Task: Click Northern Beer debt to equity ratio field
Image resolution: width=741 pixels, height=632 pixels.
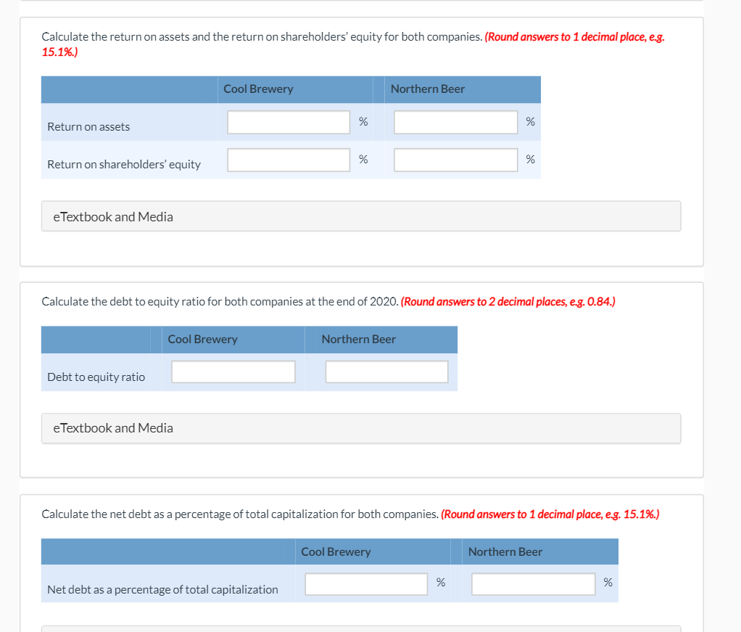Action: coord(386,372)
